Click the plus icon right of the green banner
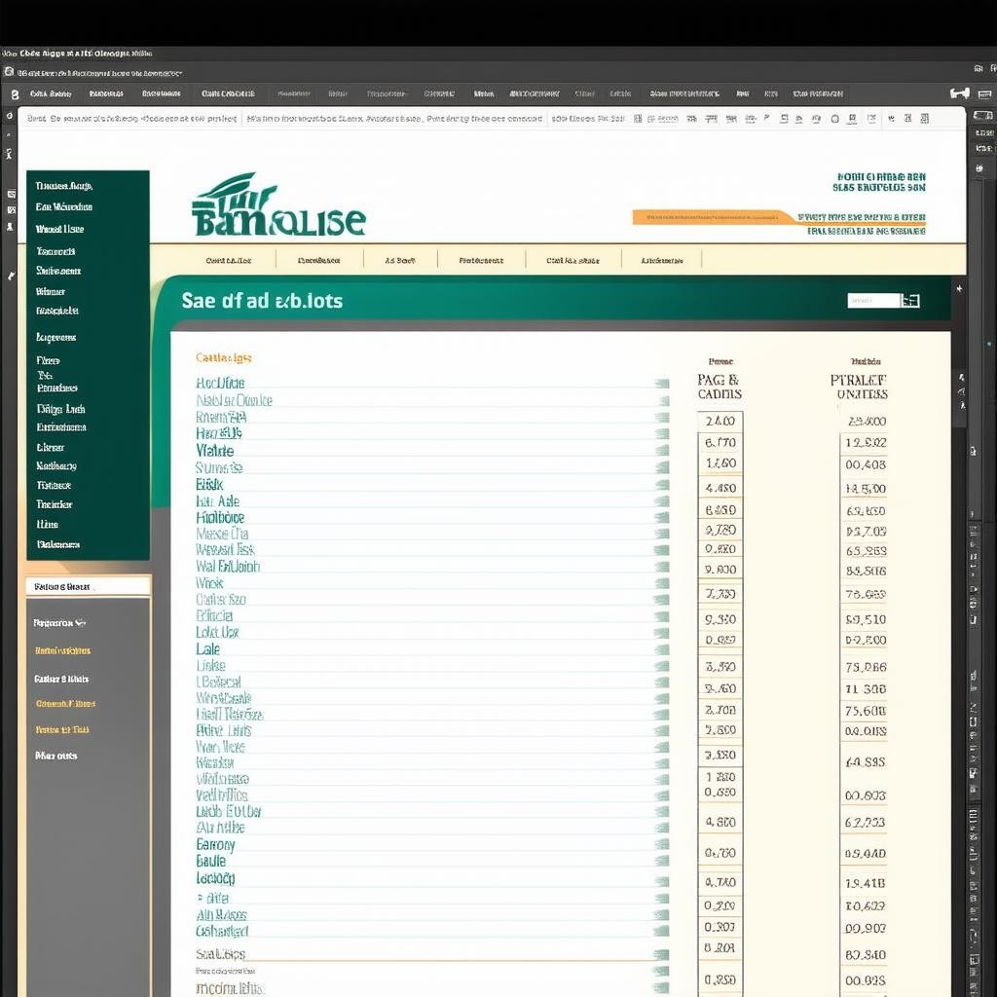The image size is (997, 997). tap(960, 289)
